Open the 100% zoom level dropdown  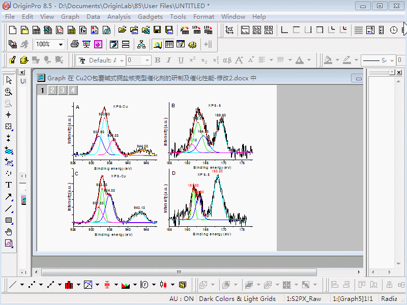coord(61,45)
